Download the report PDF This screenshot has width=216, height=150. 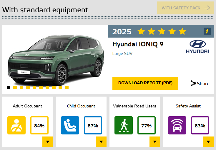click(x=145, y=83)
